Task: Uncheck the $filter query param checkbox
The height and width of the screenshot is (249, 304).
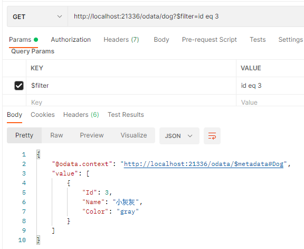Action: click(x=19, y=86)
